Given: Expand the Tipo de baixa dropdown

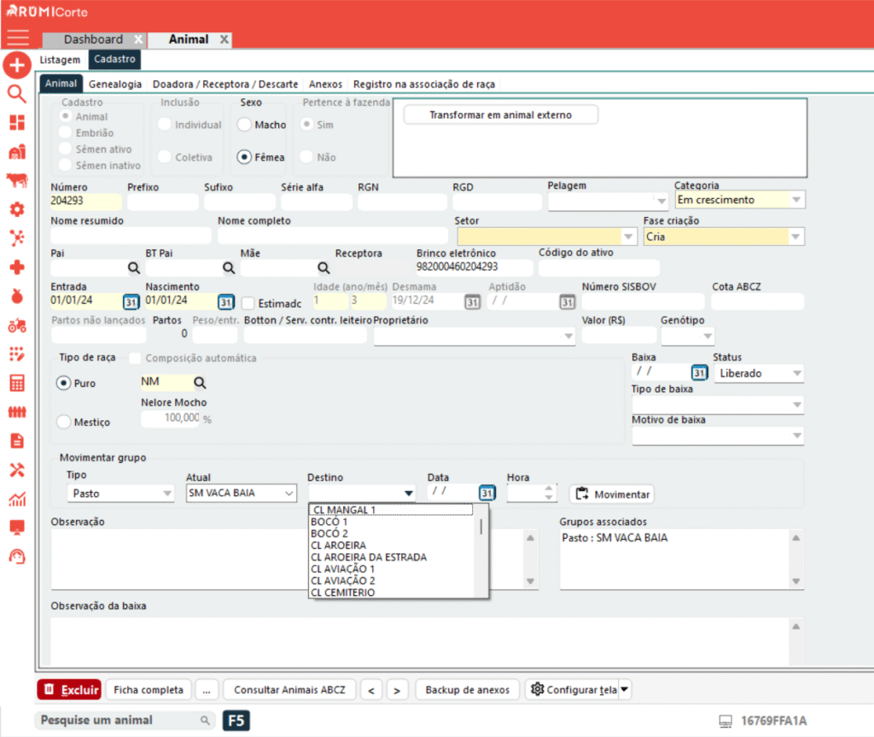Looking at the screenshot, I should (x=797, y=405).
